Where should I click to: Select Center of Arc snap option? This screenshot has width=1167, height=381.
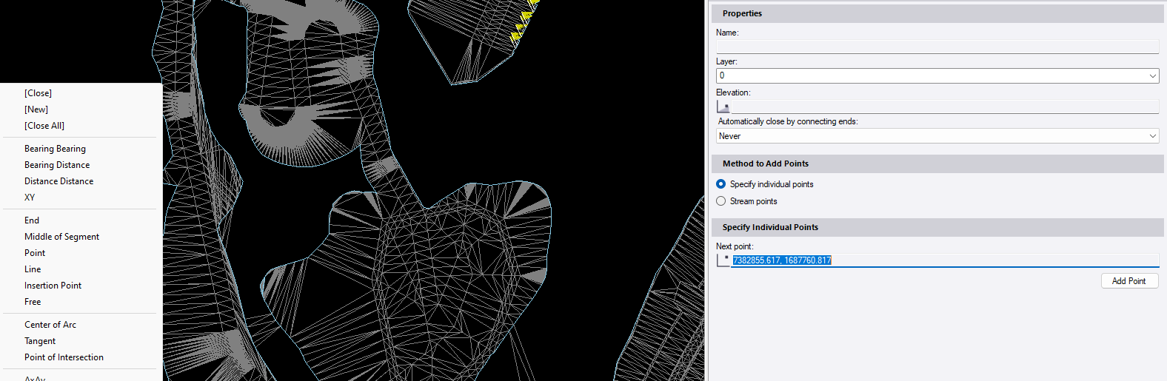click(x=50, y=325)
